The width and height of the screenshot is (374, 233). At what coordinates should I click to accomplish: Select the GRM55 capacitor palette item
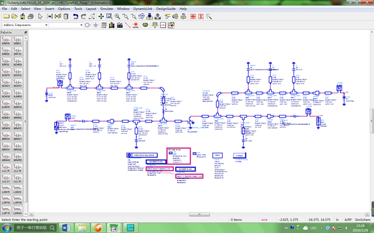(17, 158)
